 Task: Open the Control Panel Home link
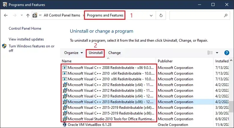coord(25,28)
